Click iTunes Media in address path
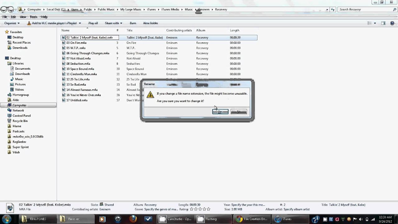The width and height of the screenshot is (398, 224). point(170,10)
